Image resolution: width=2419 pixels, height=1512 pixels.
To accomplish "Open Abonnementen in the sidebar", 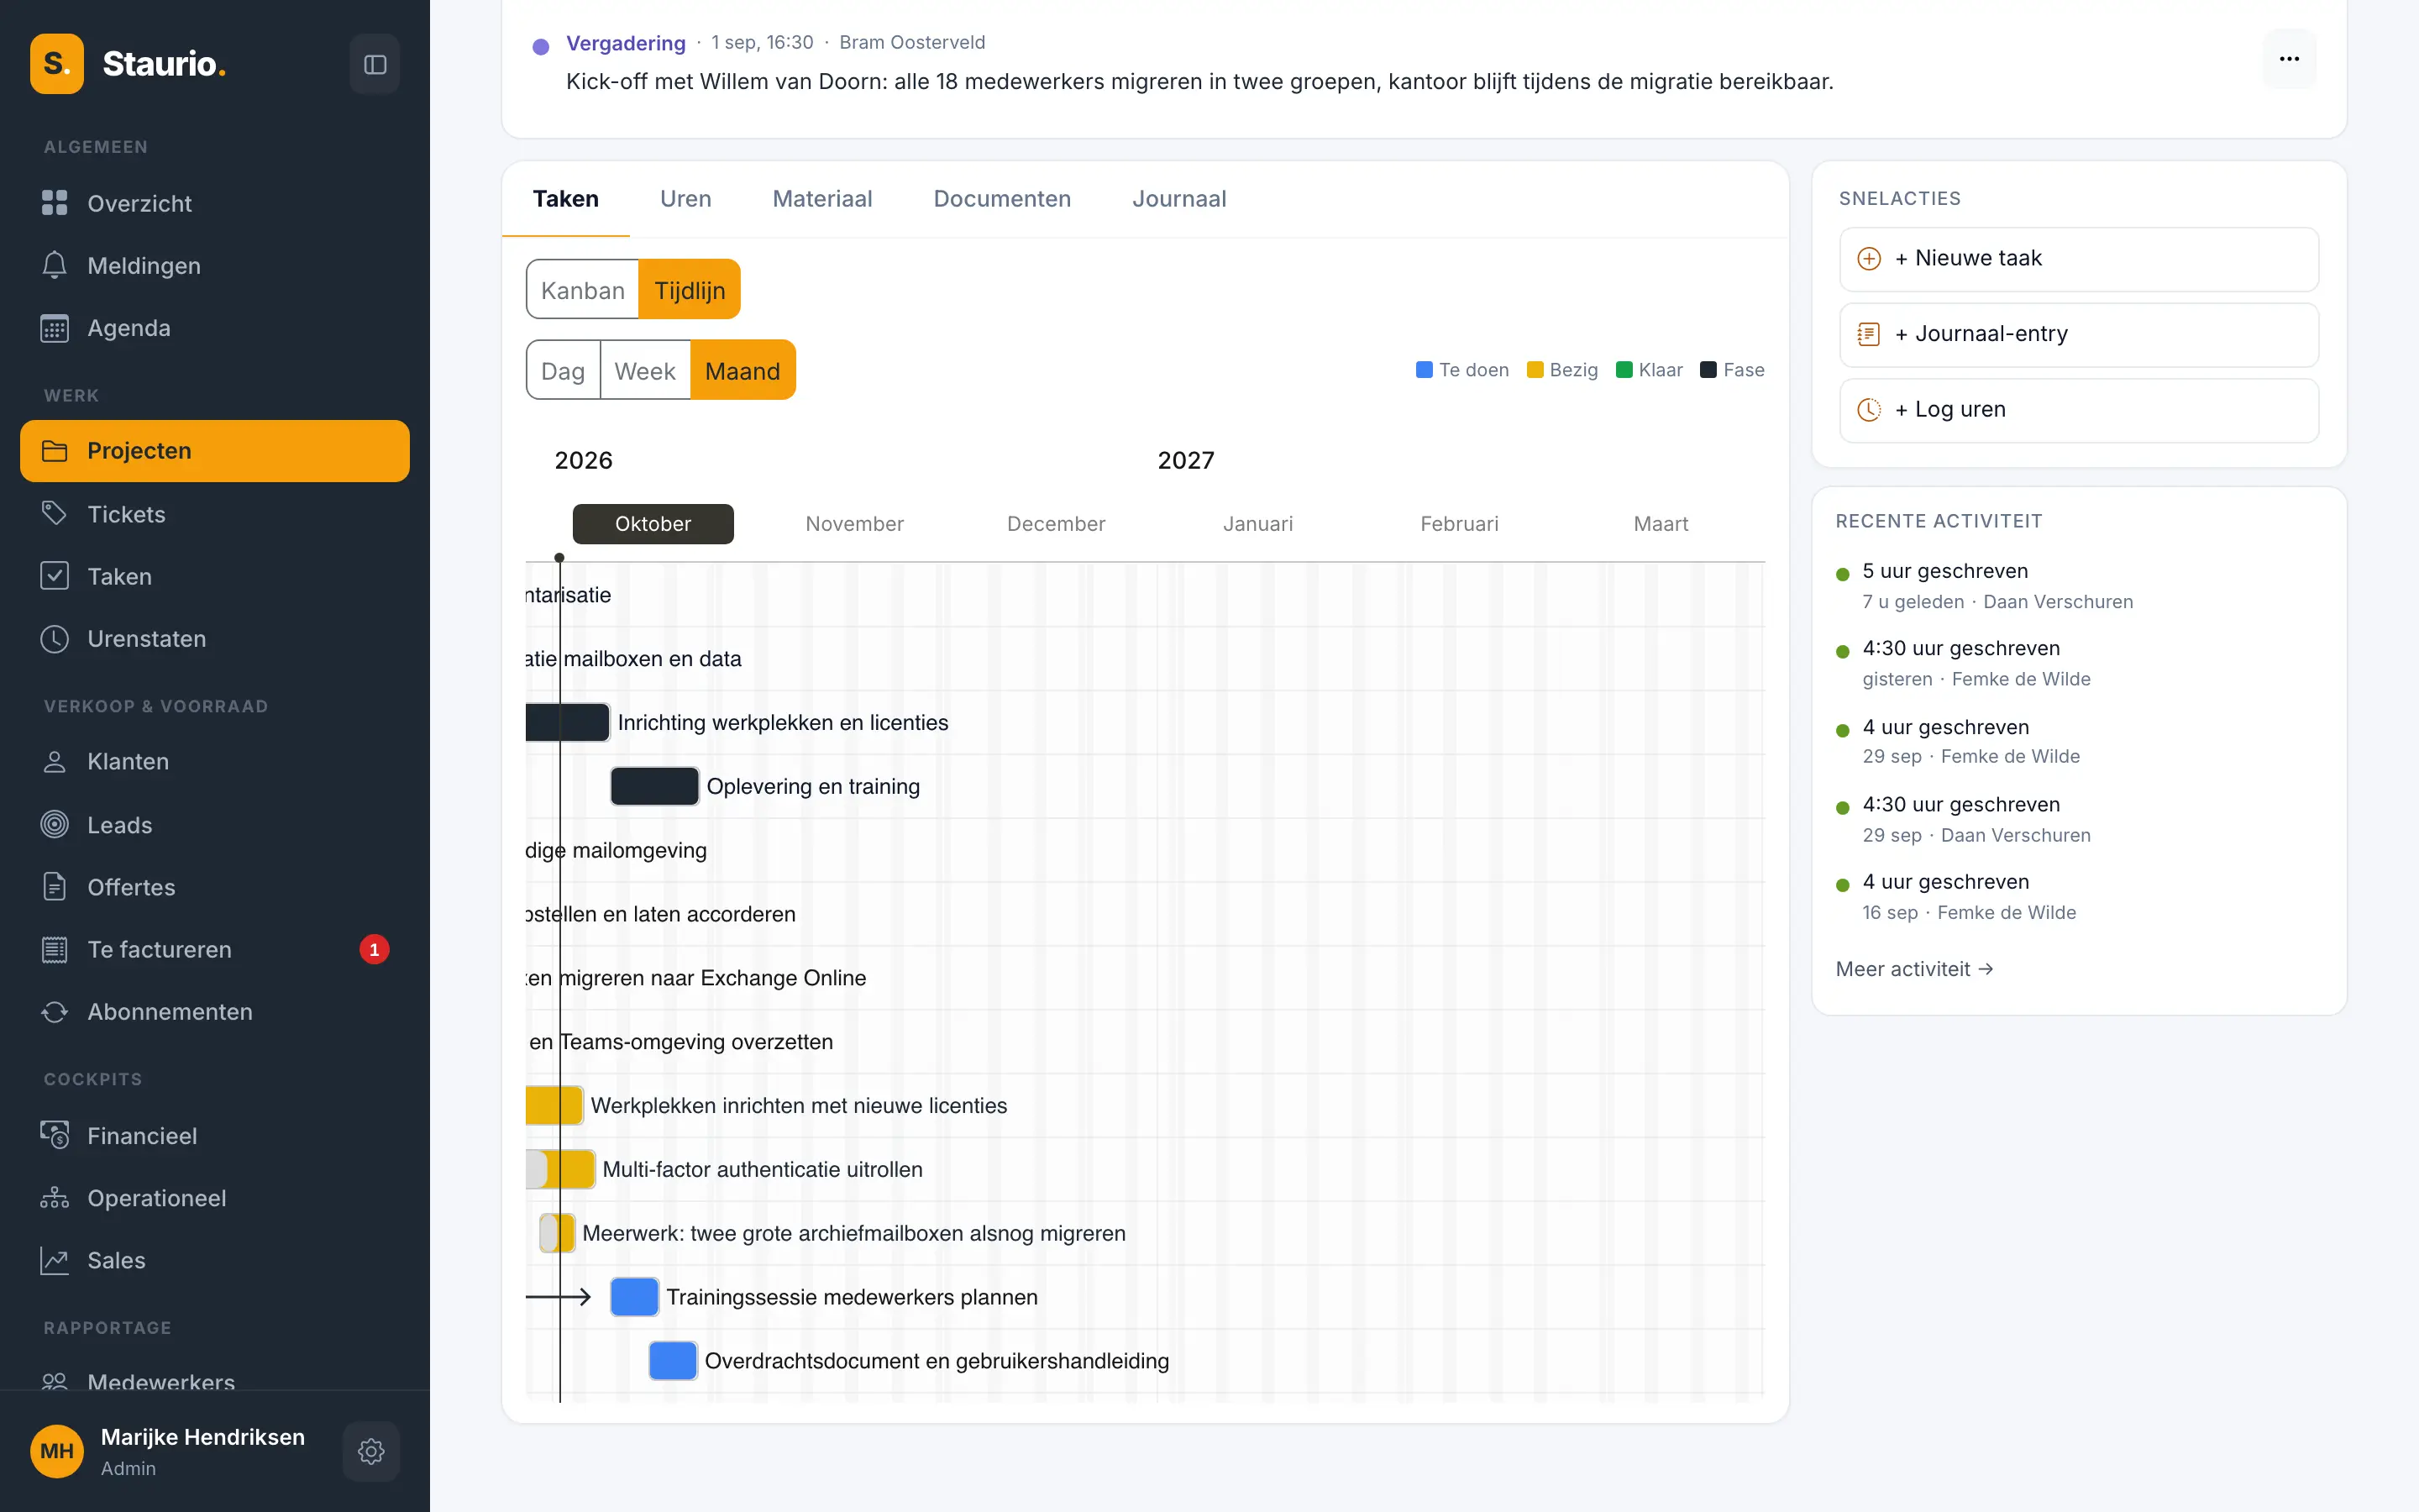I will coord(215,1011).
